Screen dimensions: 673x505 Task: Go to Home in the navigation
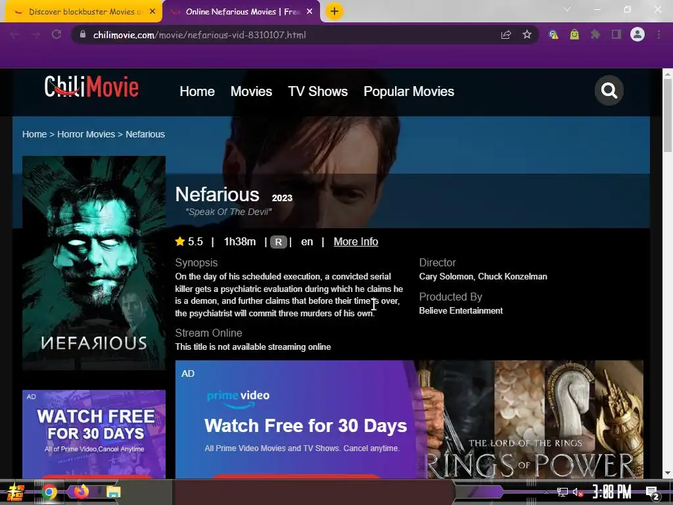pos(197,91)
